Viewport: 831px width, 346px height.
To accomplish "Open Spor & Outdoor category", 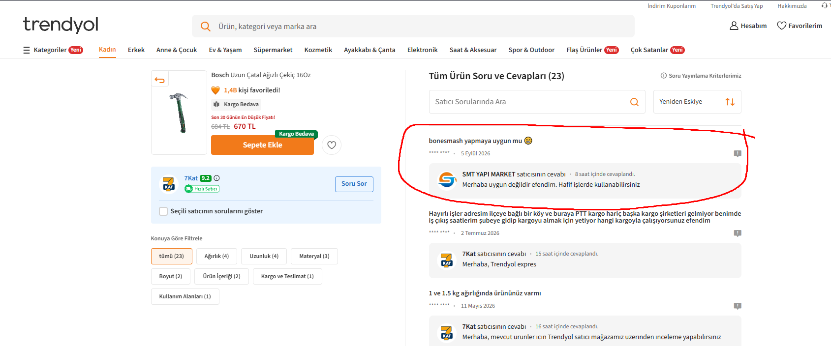I will click(531, 50).
